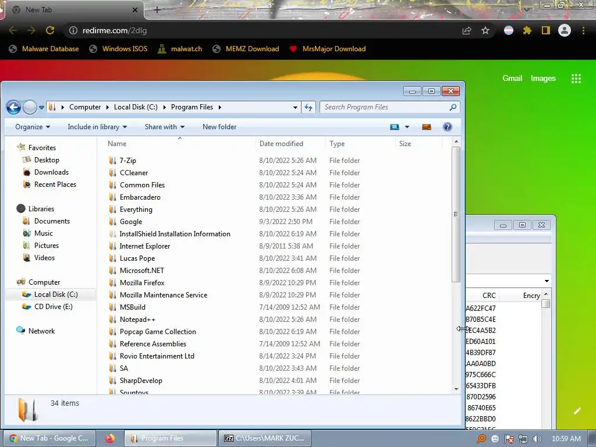Image resolution: width=596 pixels, height=447 pixels.
Task: Click the Firefox icon in the taskbar
Action: click(x=110, y=438)
